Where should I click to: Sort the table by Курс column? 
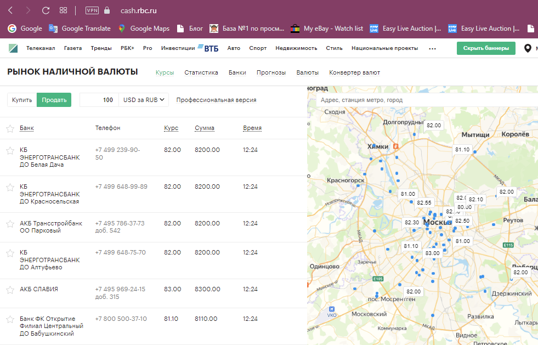pyautogui.click(x=171, y=128)
